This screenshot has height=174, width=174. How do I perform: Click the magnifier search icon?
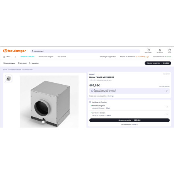[x=32, y=51]
